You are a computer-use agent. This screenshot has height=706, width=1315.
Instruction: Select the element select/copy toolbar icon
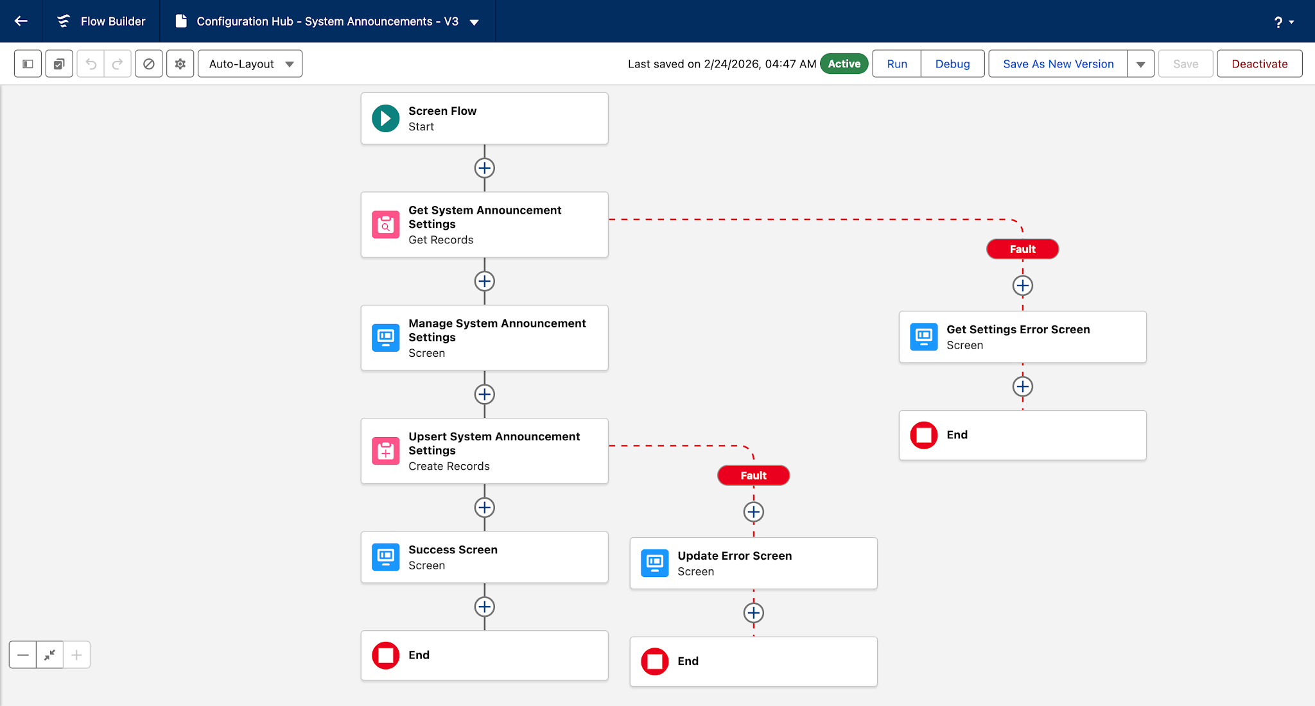(58, 64)
